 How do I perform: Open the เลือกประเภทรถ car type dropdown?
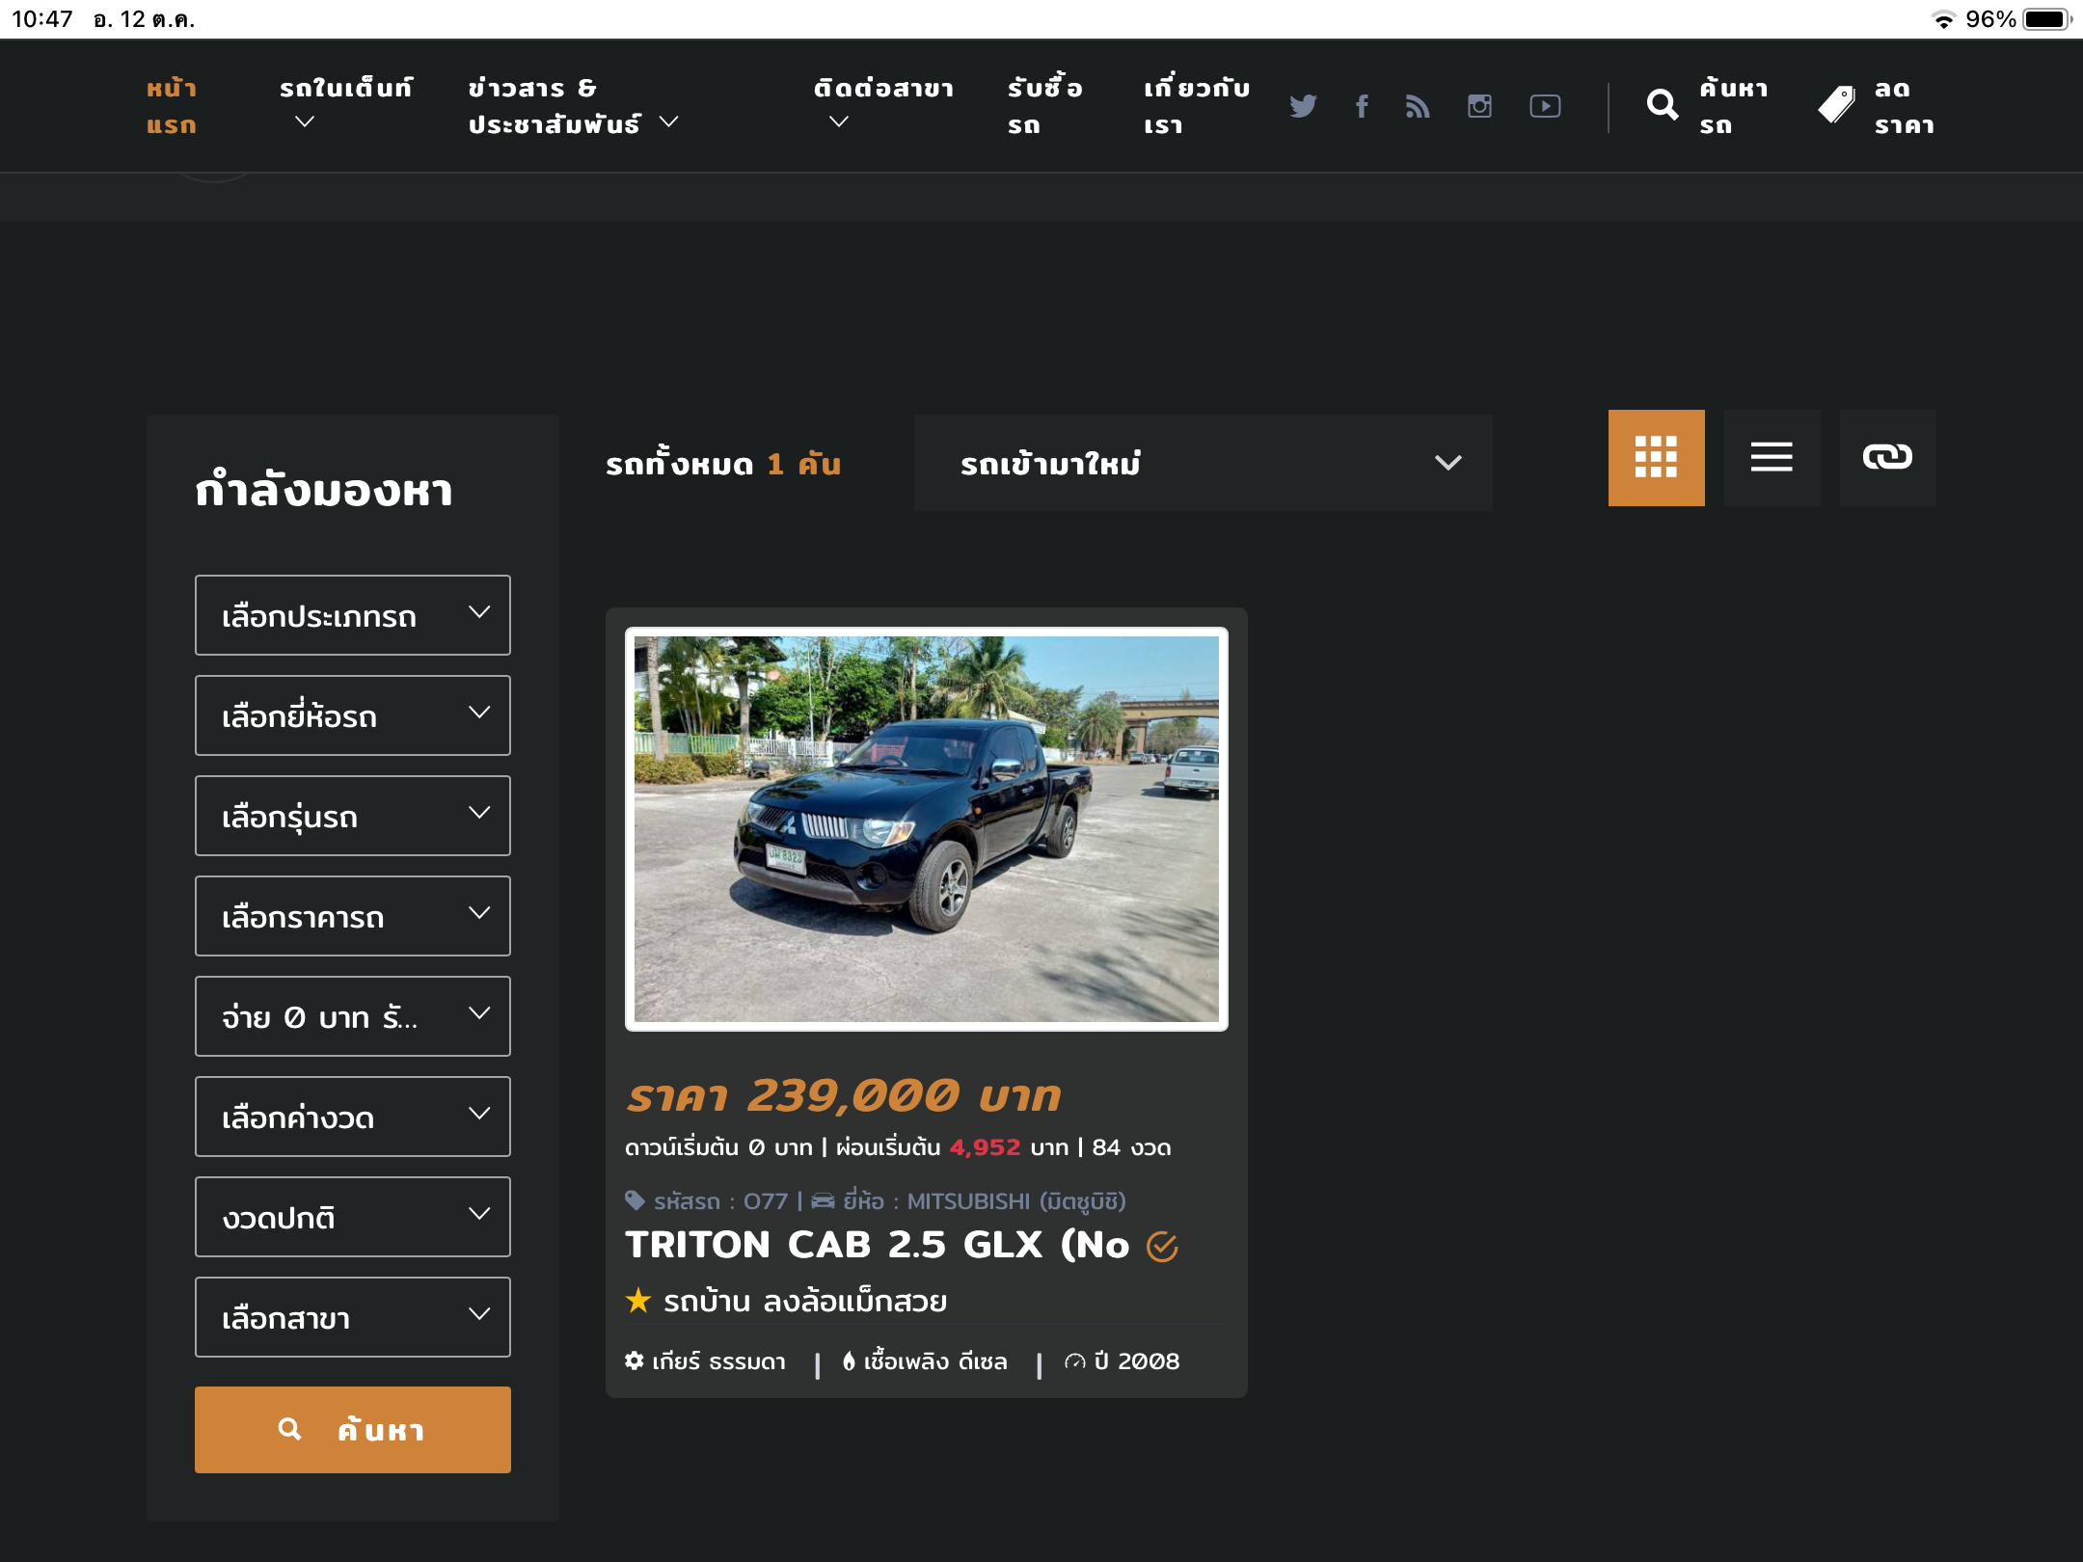352,615
